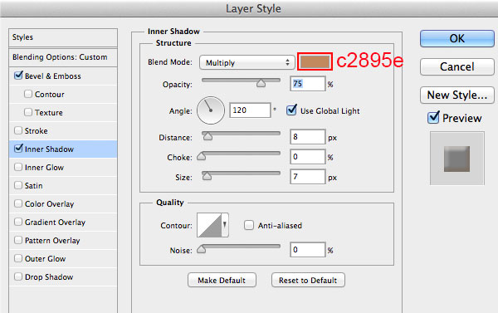Cancel the Layer Style dialog
Screen dimensions: 498x313
coord(457,66)
